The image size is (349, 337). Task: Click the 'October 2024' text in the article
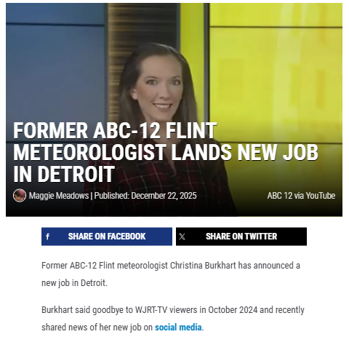(x=233, y=310)
